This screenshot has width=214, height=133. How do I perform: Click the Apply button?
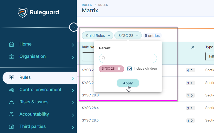click(x=128, y=83)
